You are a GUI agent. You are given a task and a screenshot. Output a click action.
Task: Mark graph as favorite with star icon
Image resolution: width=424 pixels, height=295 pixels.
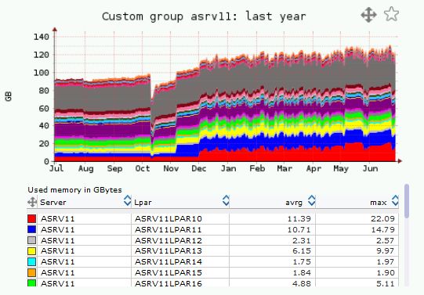pos(391,14)
